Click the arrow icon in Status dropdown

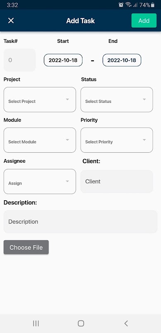point(144,99)
